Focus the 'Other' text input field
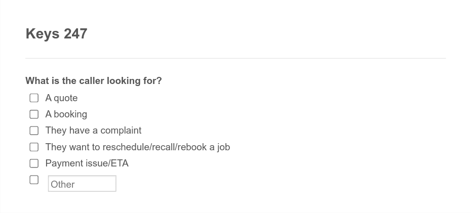This screenshot has width=471, height=213. [82, 184]
